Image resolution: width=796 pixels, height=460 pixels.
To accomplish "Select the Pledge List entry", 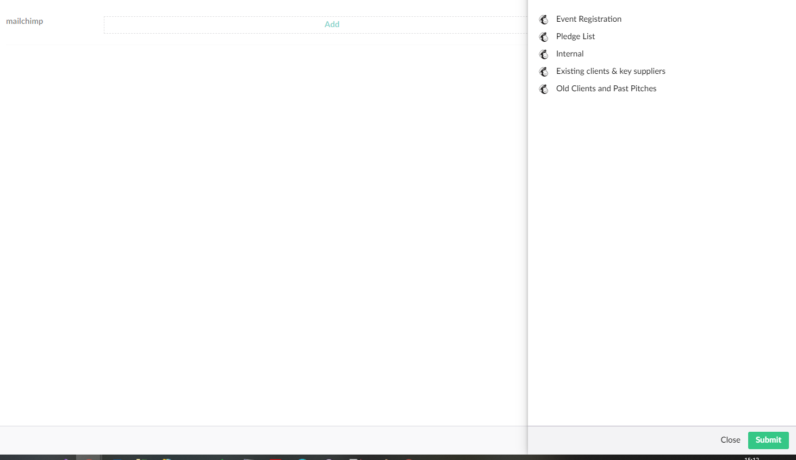I will pos(575,36).
